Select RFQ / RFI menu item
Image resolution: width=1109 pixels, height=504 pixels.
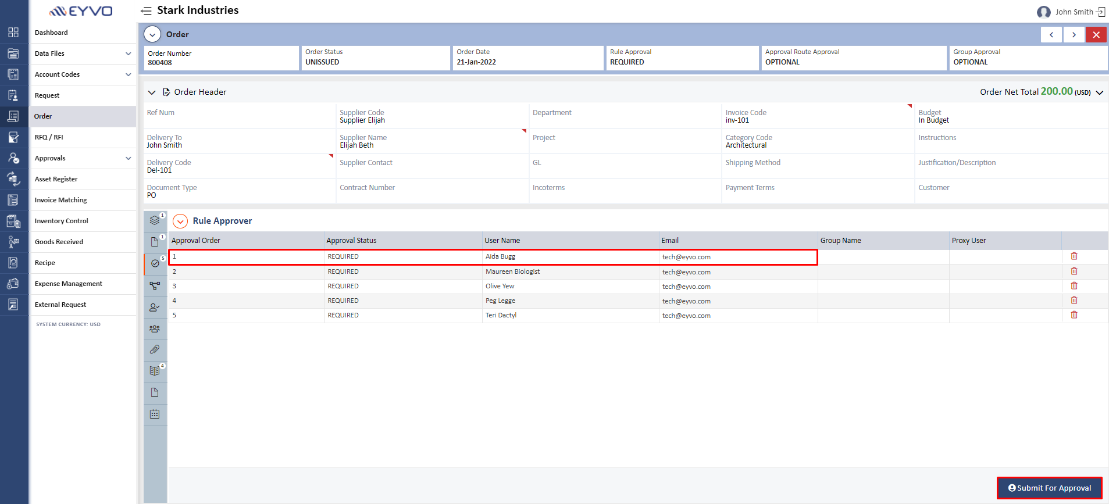(x=49, y=137)
